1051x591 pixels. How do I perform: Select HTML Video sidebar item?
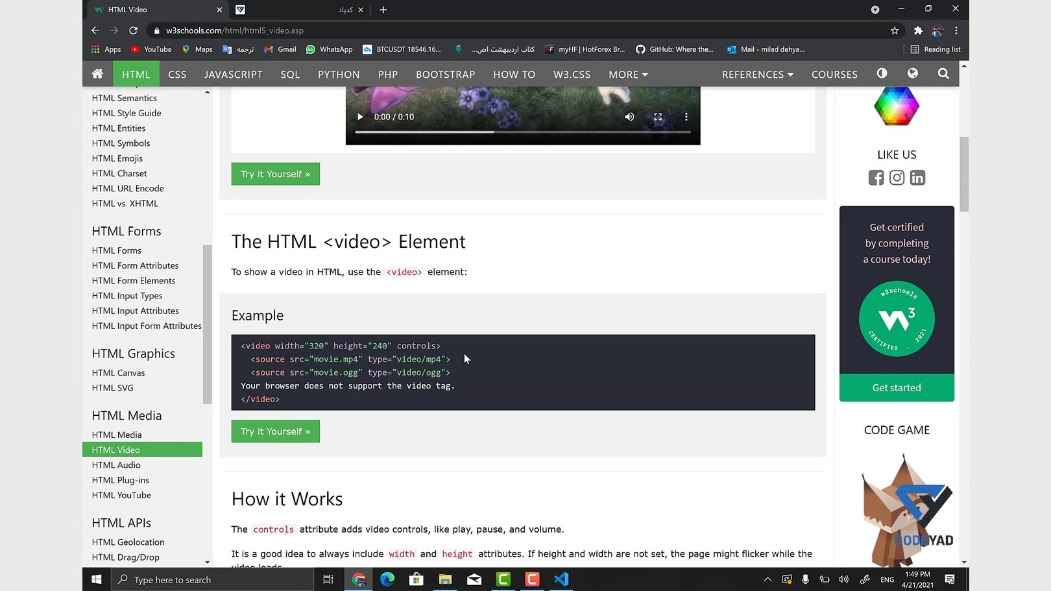click(142, 450)
